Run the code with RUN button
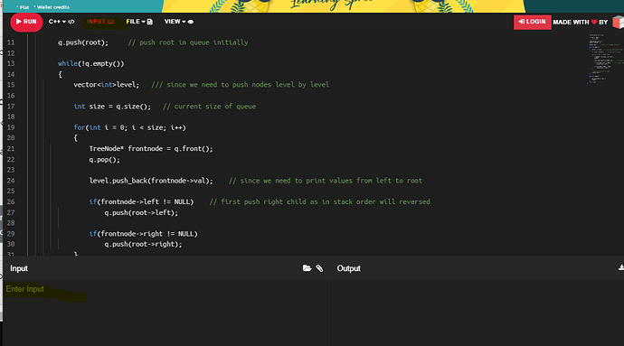 pyautogui.click(x=26, y=22)
